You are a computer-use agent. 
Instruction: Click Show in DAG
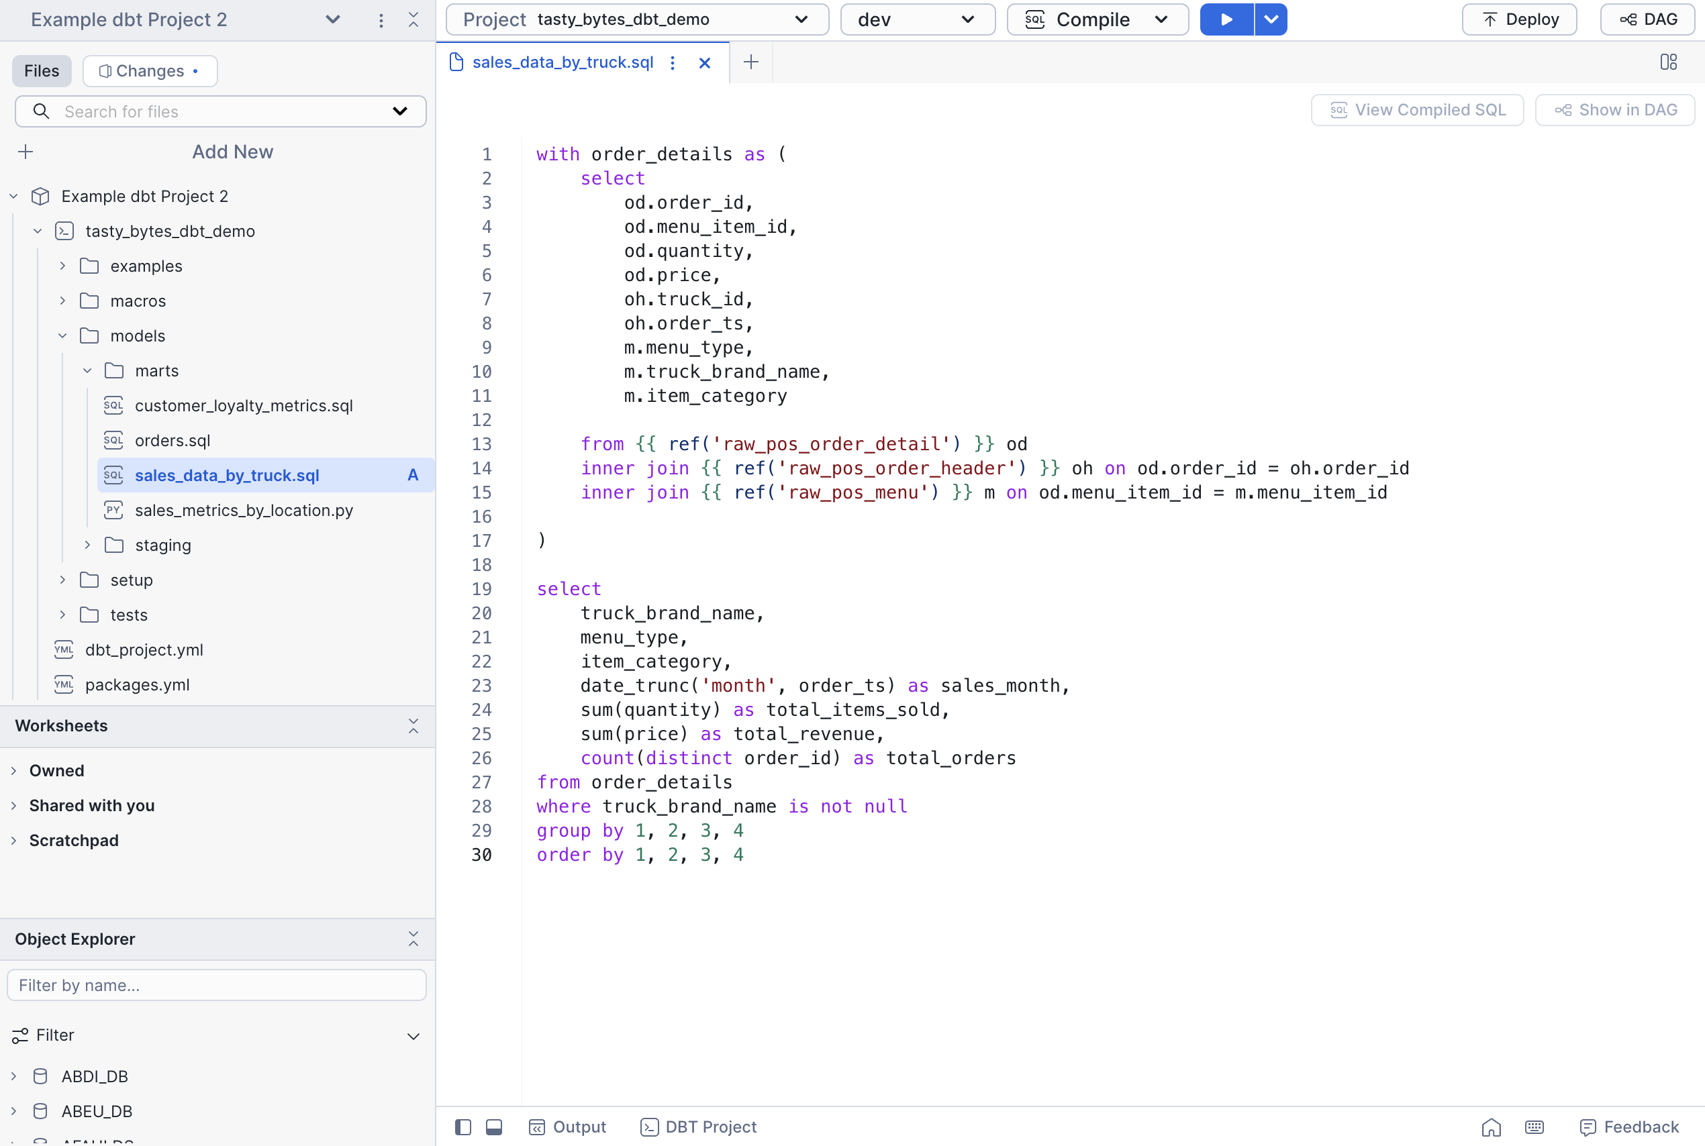[1614, 110]
